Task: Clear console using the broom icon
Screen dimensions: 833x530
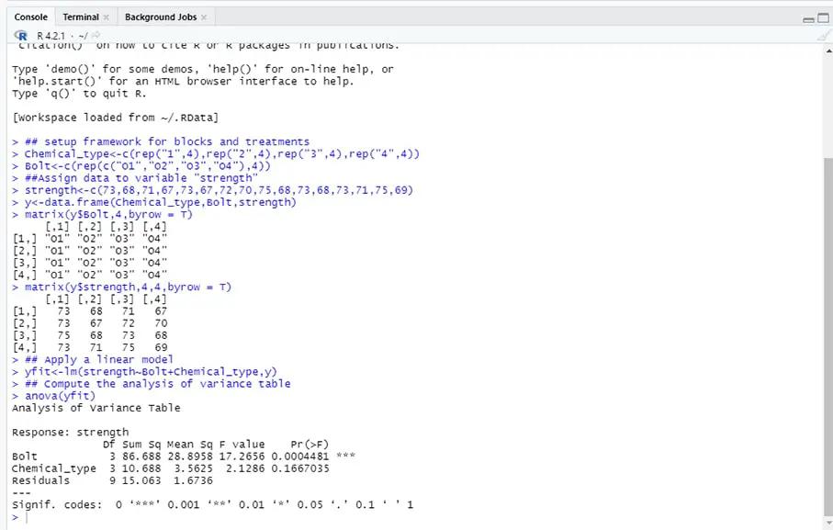Action: pos(824,34)
